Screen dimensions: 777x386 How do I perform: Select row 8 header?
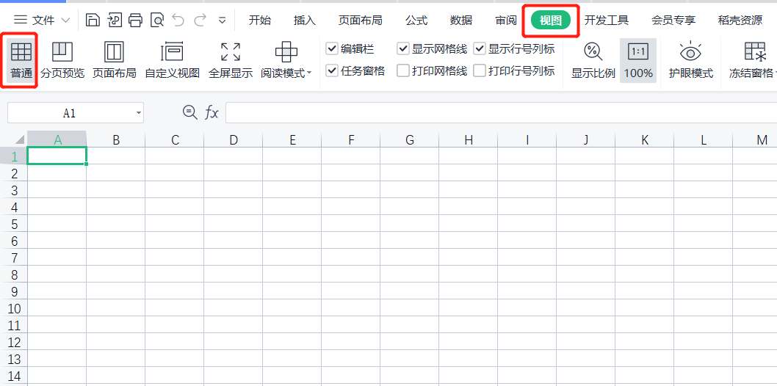(14, 274)
